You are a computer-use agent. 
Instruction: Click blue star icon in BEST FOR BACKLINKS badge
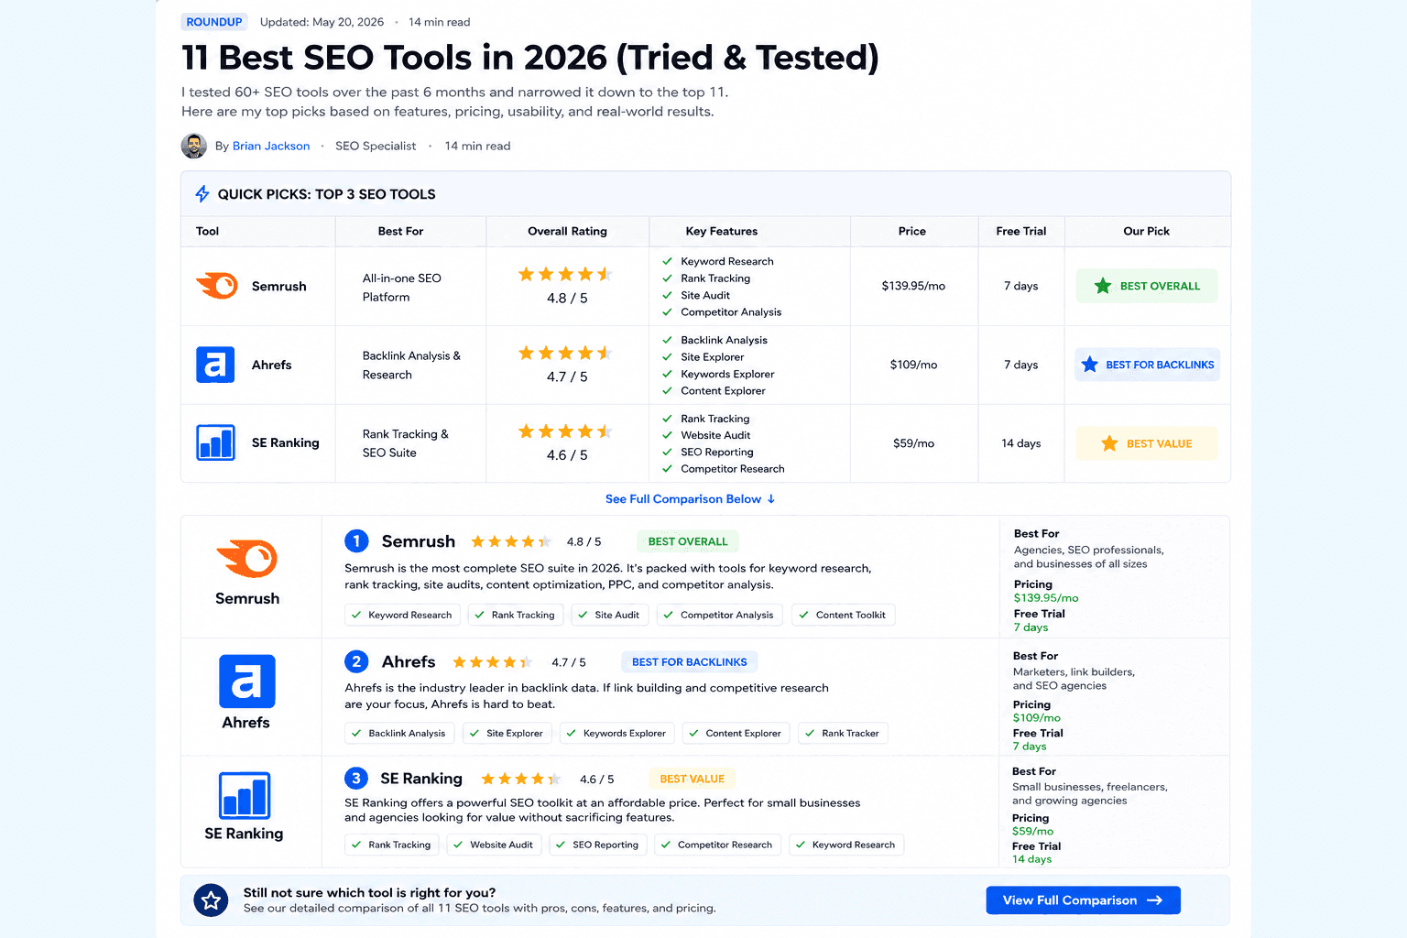pyautogui.click(x=1089, y=365)
